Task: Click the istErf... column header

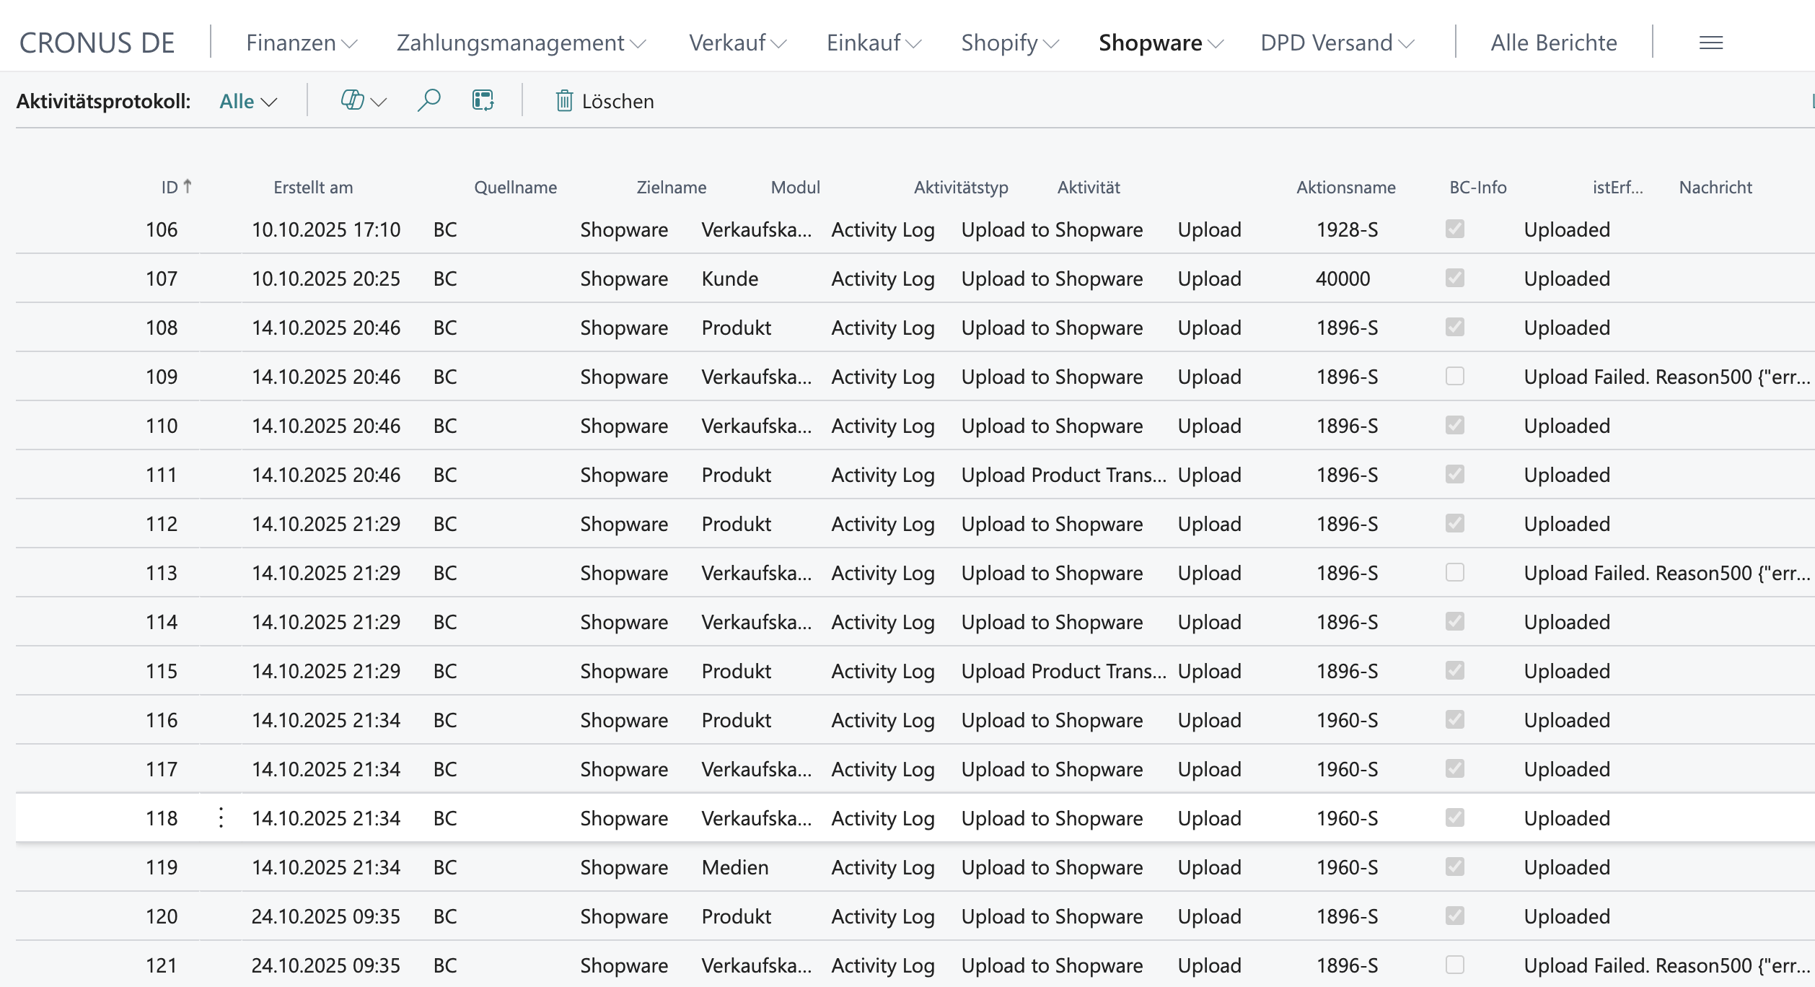Action: click(x=1617, y=187)
